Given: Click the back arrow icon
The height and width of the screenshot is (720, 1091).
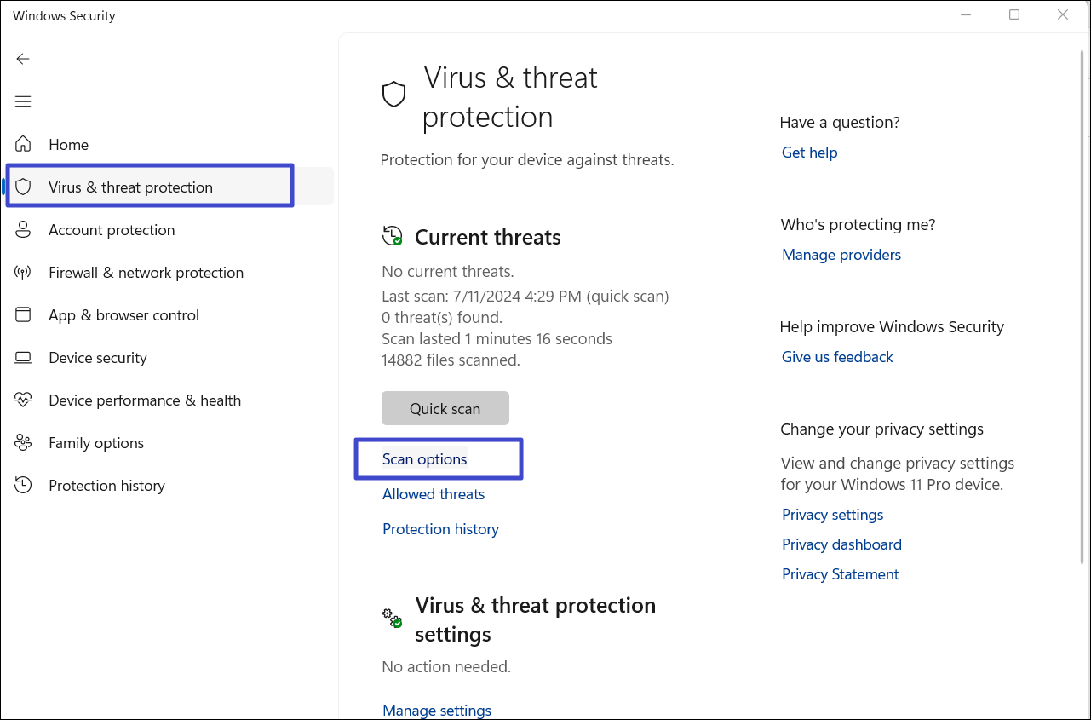Looking at the screenshot, I should (23, 59).
